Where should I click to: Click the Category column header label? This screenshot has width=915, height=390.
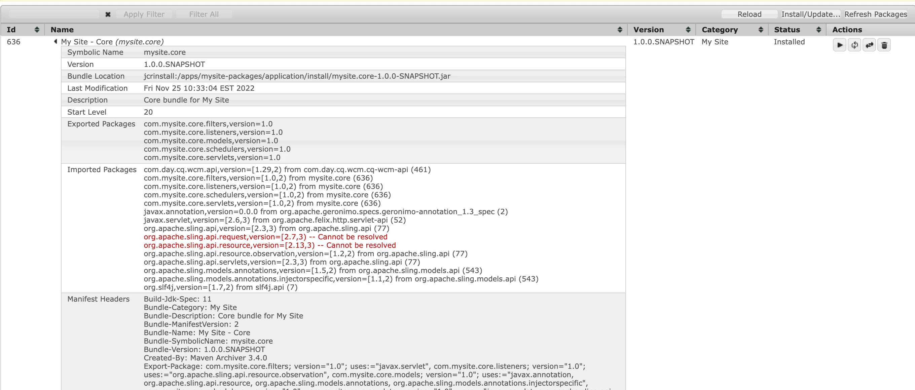pyautogui.click(x=720, y=30)
